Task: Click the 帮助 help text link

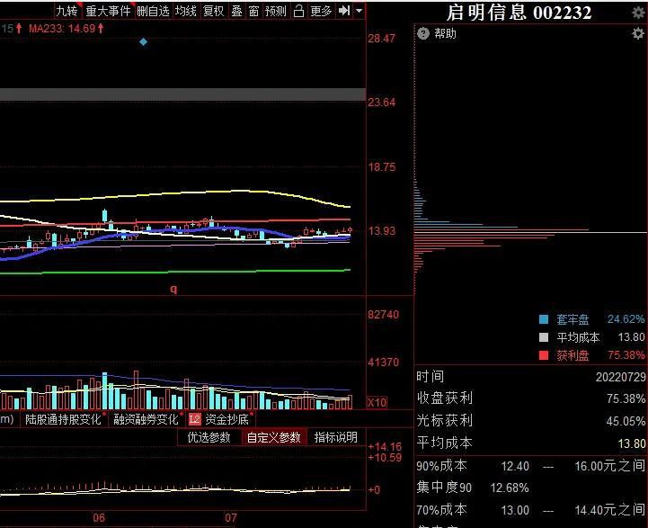Action: click(x=445, y=33)
